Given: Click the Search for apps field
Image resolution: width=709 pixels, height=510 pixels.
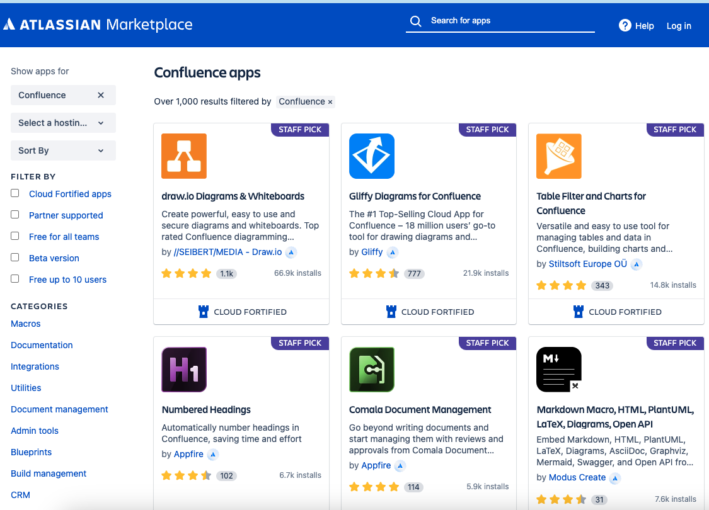Looking at the screenshot, I should coord(500,21).
